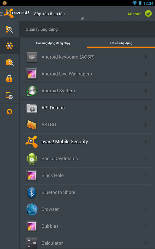Tap the avast! logo in header

pyautogui.click(x=17, y=13)
